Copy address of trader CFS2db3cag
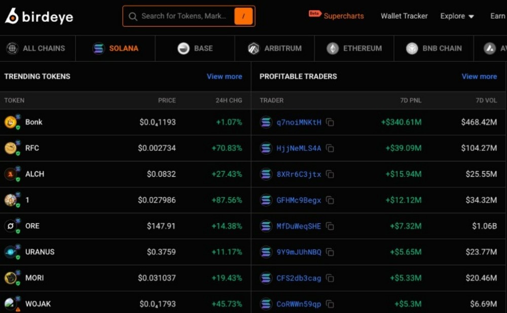507x313 pixels. pos(330,278)
